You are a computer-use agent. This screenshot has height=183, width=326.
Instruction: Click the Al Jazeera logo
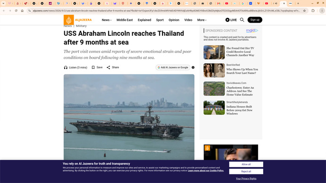point(77,20)
